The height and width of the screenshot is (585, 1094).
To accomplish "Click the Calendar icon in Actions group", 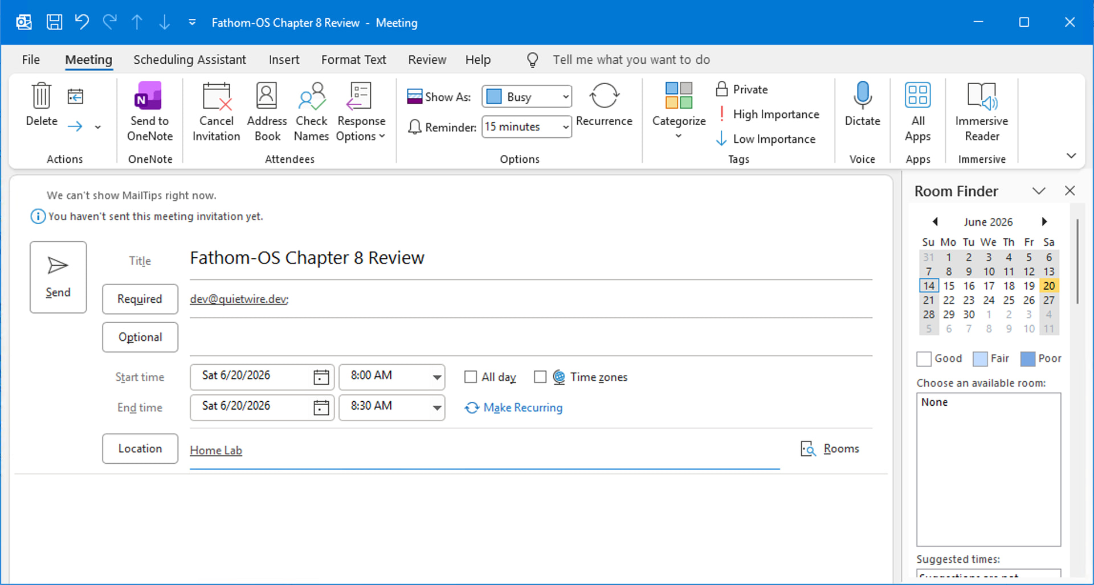I will [75, 96].
